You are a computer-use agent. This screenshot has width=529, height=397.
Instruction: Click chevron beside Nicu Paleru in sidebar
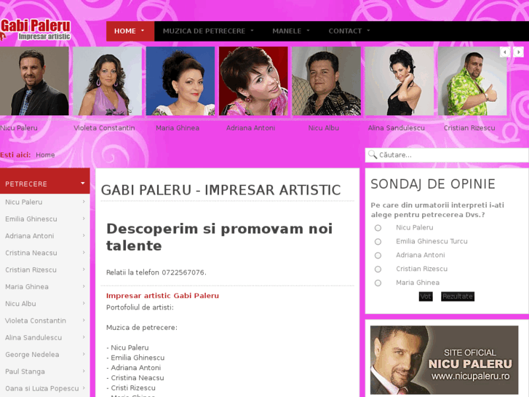pos(84,202)
